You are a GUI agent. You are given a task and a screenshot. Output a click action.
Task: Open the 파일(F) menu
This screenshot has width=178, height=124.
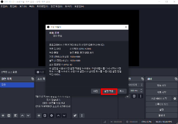pyautogui.click(x=4, y=6)
